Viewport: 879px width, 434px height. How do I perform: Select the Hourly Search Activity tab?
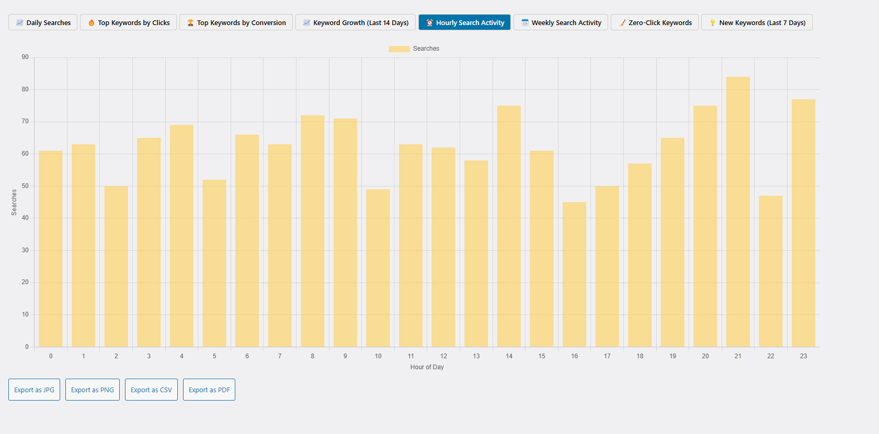[464, 22]
